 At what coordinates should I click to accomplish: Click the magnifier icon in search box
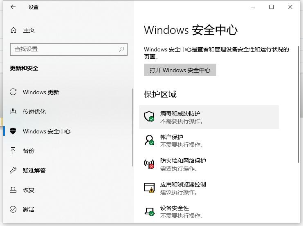[x=121, y=49]
